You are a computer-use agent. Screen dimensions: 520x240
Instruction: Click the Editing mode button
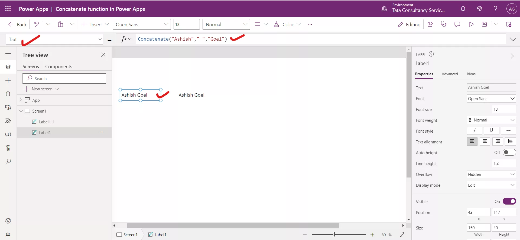coord(409,24)
